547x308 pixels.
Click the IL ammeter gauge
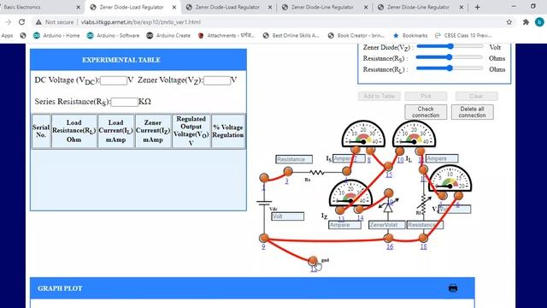coord(414,133)
